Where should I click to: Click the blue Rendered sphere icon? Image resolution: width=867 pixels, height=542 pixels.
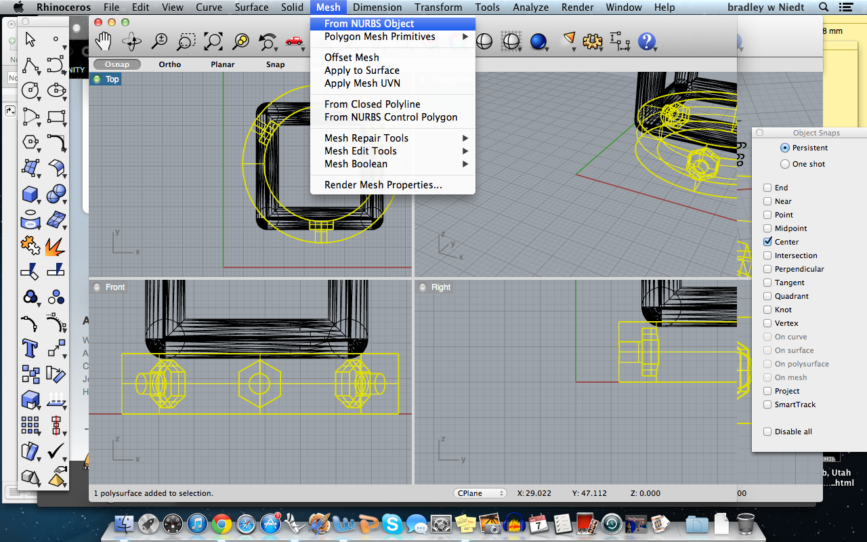538,42
